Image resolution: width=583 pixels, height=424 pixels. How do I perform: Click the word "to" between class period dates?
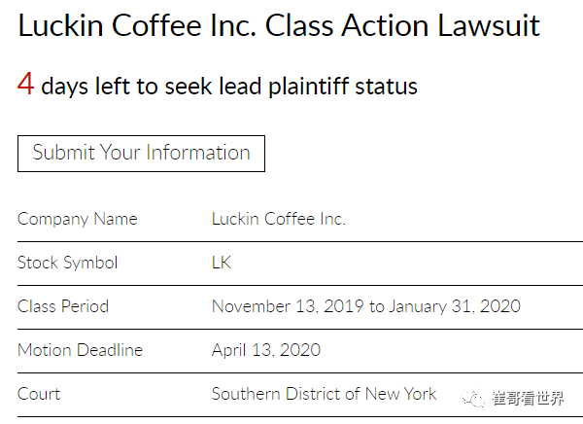[377, 306]
